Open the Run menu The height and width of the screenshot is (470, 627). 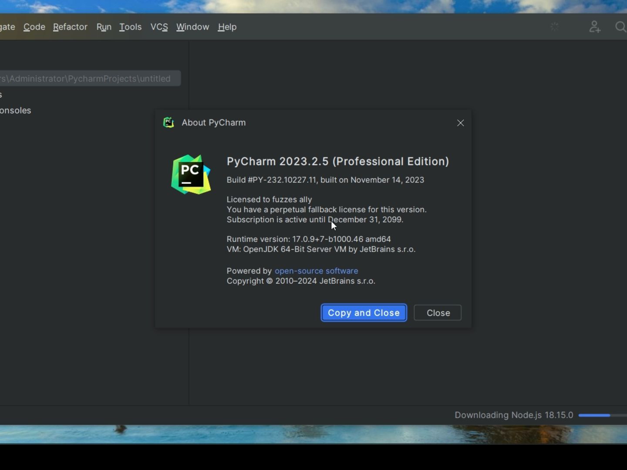click(x=104, y=27)
